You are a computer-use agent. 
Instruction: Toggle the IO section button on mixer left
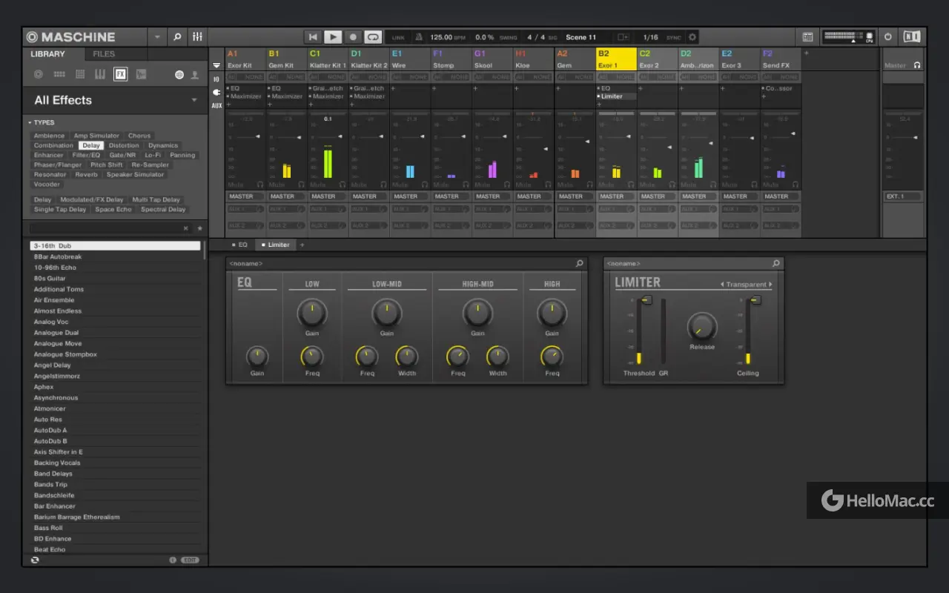pos(216,79)
